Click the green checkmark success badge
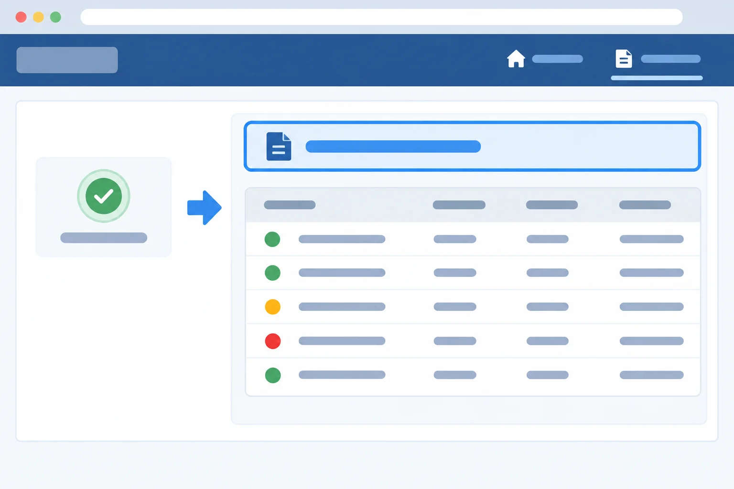734x489 pixels. [104, 196]
